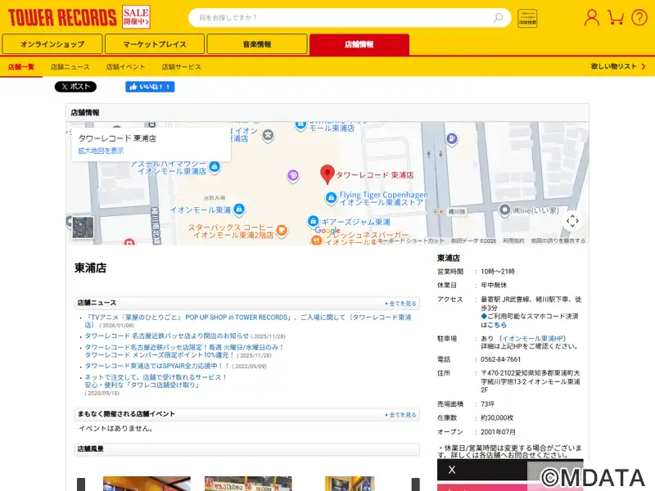
Task: Select the 店舗情報 tab
Action: point(359,44)
